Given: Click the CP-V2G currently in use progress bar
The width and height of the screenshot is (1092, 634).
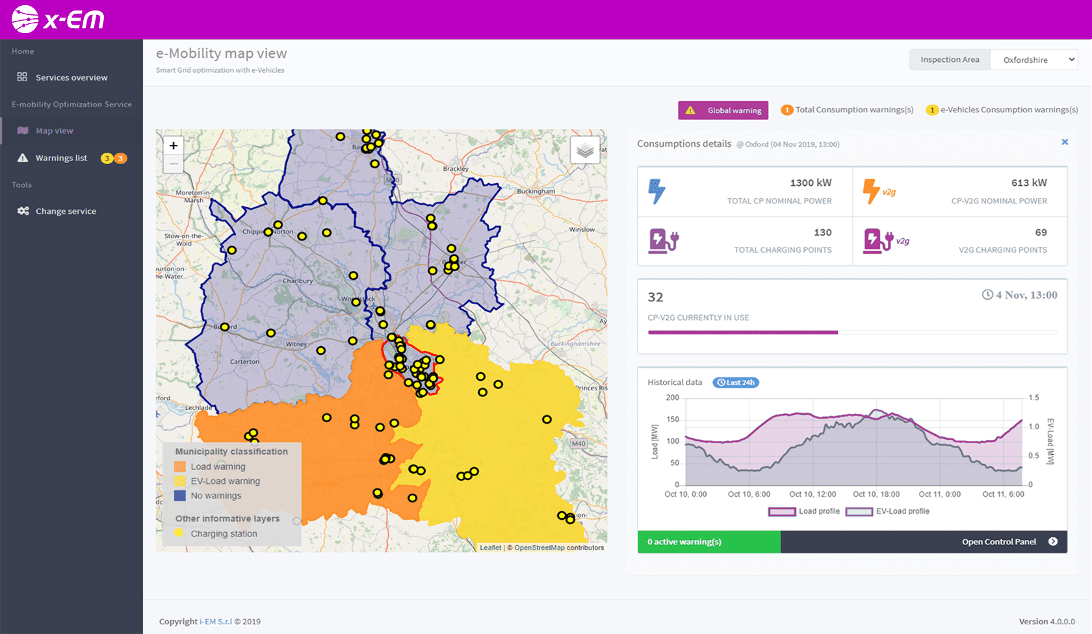Looking at the screenshot, I should click(852, 333).
